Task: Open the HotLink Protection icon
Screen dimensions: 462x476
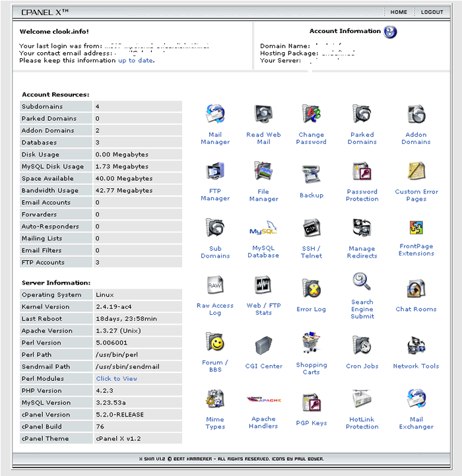Action: (362, 399)
